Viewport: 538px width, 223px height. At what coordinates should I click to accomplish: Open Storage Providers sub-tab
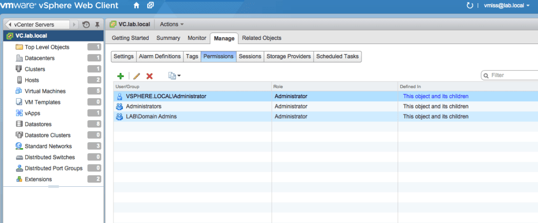pos(288,57)
